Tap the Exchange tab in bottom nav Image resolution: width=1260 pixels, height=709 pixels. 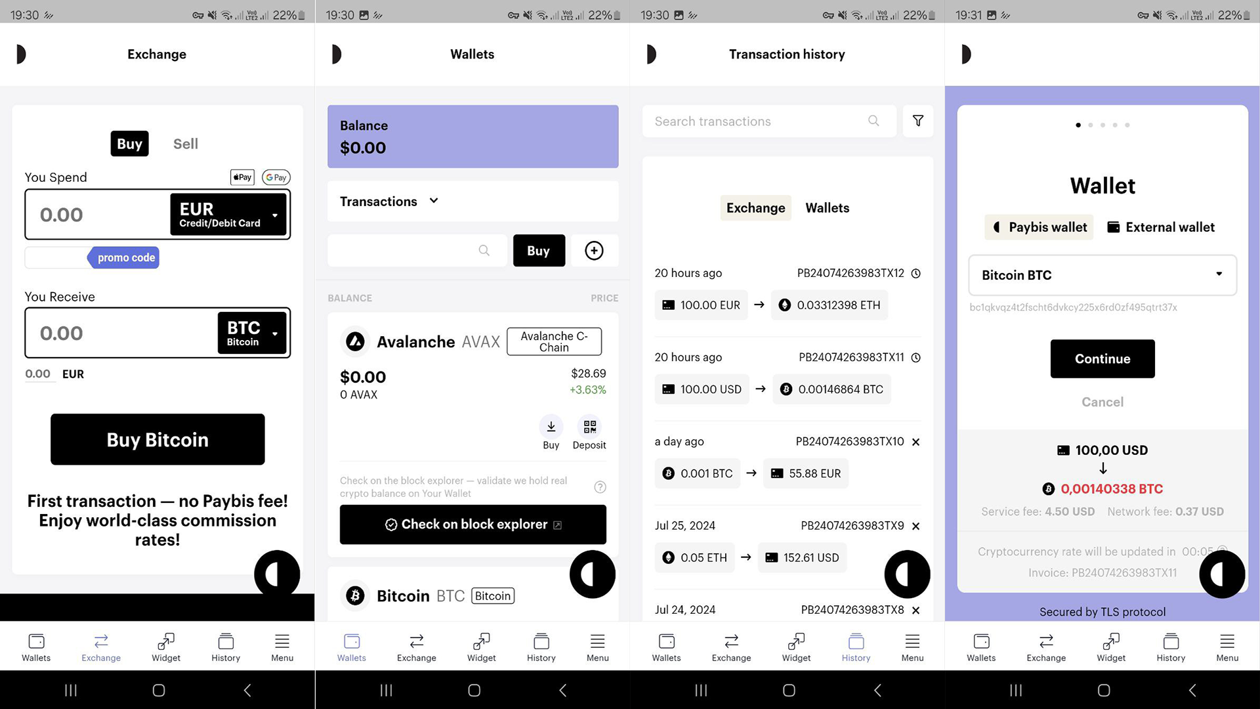(101, 647)
